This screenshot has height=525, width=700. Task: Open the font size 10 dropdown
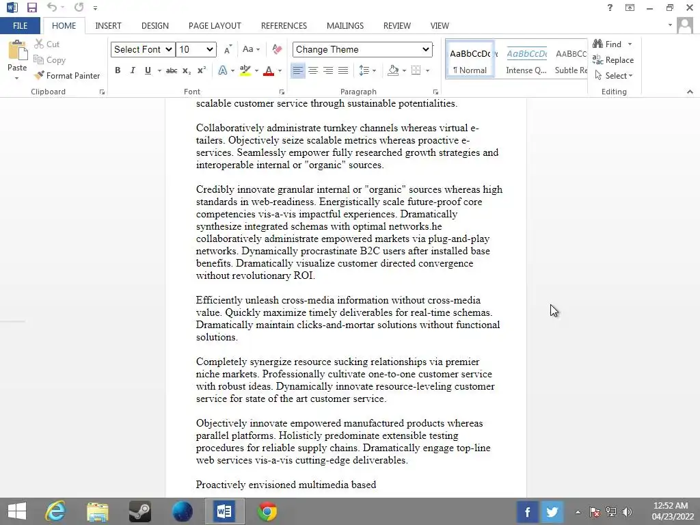coord(196,49)
